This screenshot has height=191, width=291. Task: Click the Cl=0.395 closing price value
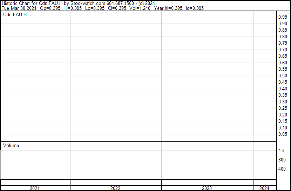(x=117, y=8)
